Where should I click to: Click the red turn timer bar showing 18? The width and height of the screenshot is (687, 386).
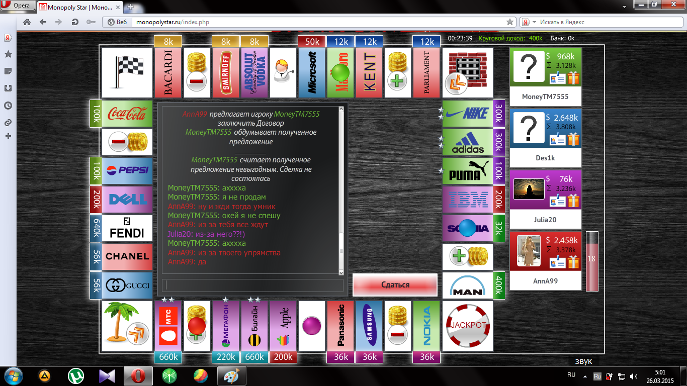(591, 261)
